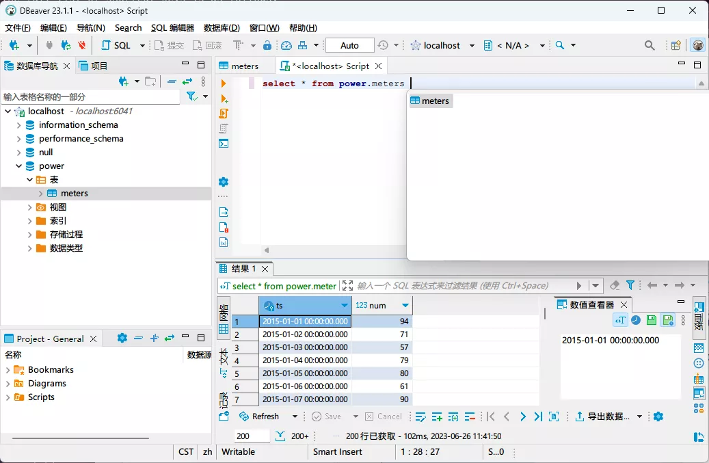Click the Cancel button below results
This screenshot has height=463, width=709.
coord(384,416)
